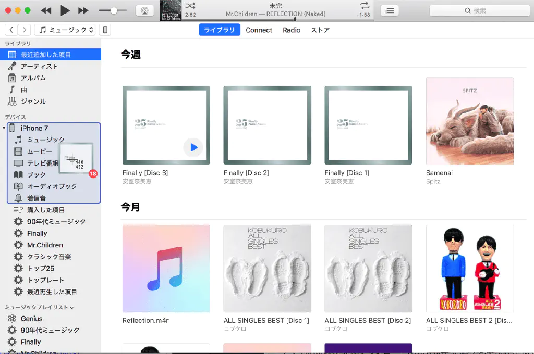The height and width of the screenshot is (354, 534).
Task: Skip to next track with fast-forward button
Action: (x=83, y=11)
